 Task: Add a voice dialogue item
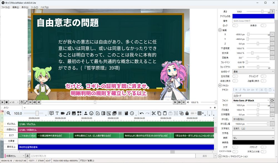pos(52,113)
